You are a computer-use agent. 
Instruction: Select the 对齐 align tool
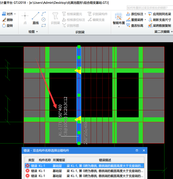8,14
